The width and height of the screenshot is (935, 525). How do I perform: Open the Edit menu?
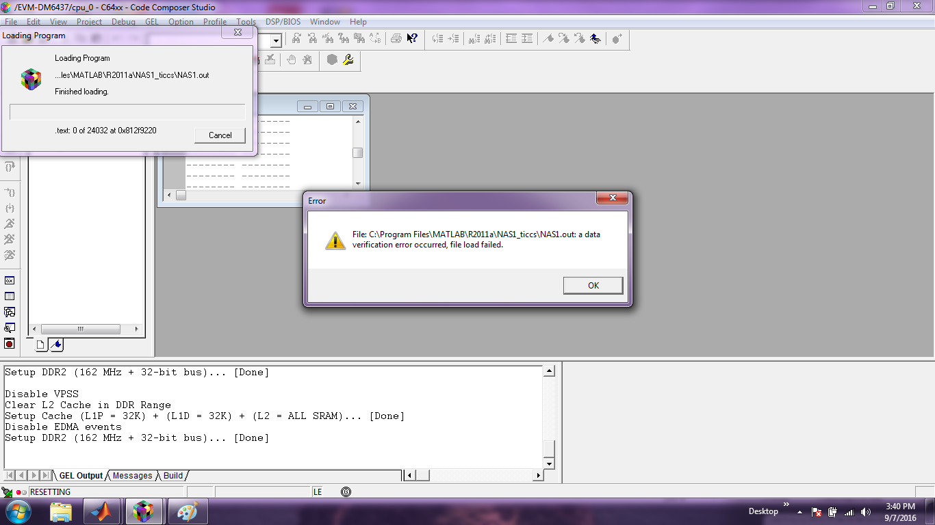point(34,22)
